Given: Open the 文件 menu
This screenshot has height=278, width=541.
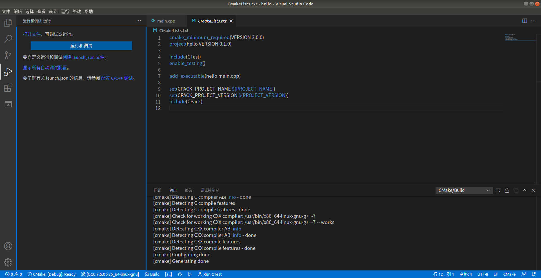Looking at the screenshot, I should [6, 12].
